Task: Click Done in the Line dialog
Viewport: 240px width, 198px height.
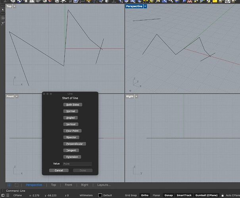Action: [x=83, y=171]
